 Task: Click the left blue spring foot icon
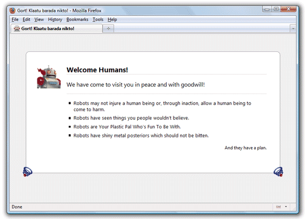[27, 172]
